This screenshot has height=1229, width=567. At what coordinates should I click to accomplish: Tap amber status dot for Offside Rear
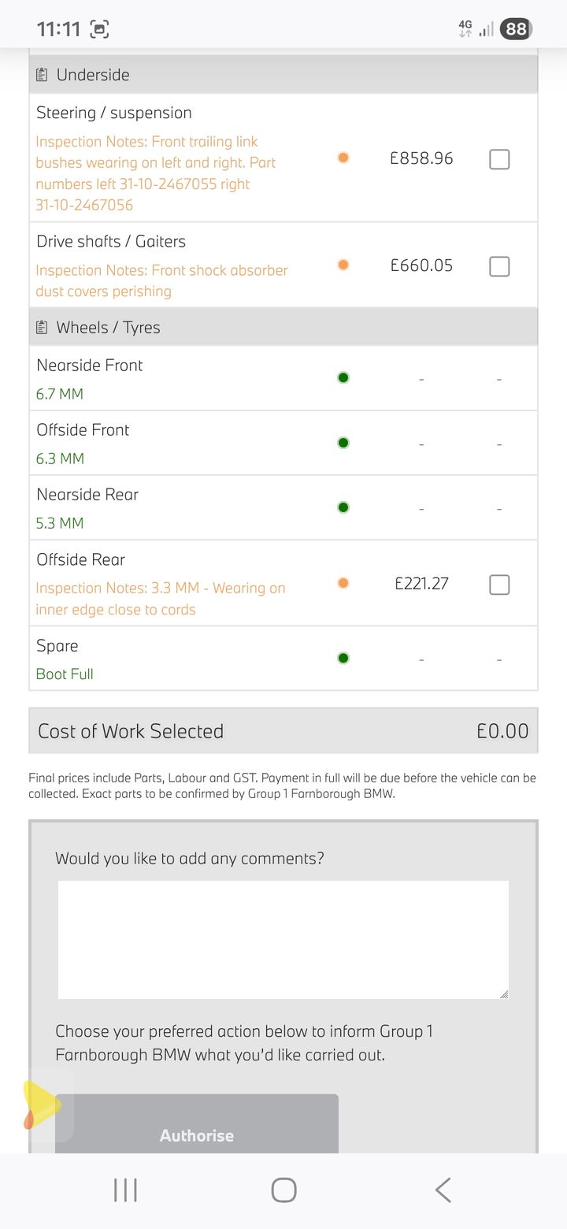point(343,584)
